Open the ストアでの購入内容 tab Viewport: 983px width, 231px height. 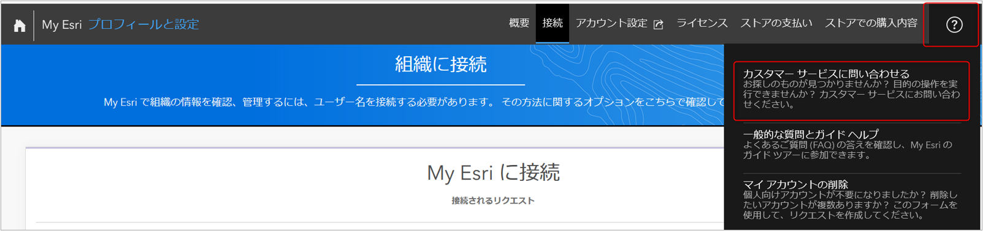pyautogui.click(x=871, y=23)
